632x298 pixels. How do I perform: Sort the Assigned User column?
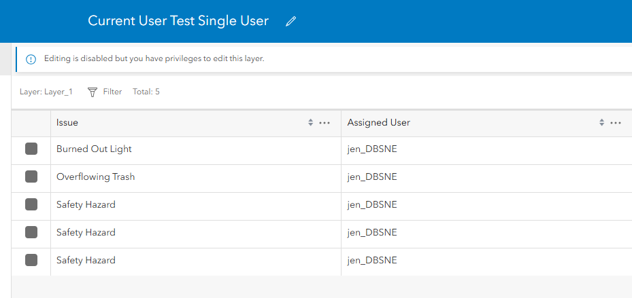[x=601, y=123]
